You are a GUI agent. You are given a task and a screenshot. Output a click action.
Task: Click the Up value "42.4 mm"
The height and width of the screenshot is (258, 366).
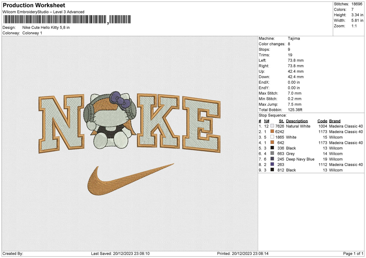click(296, 71)
